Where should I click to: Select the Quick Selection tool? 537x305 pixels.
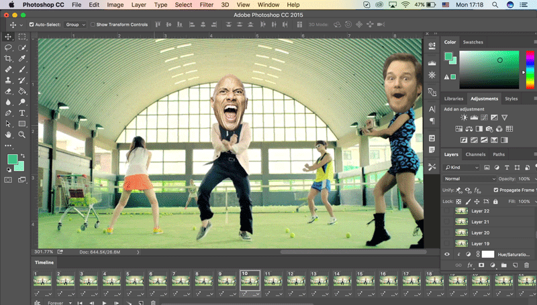(22, 48)
